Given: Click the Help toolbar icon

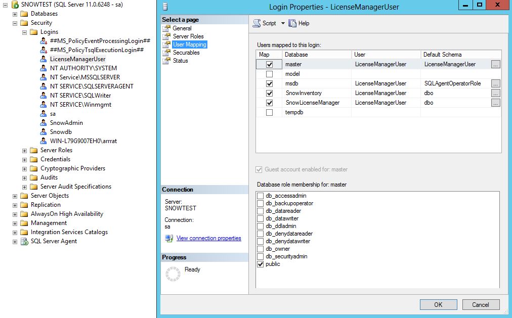Looking at the screenshot, I should click(292, 23).
